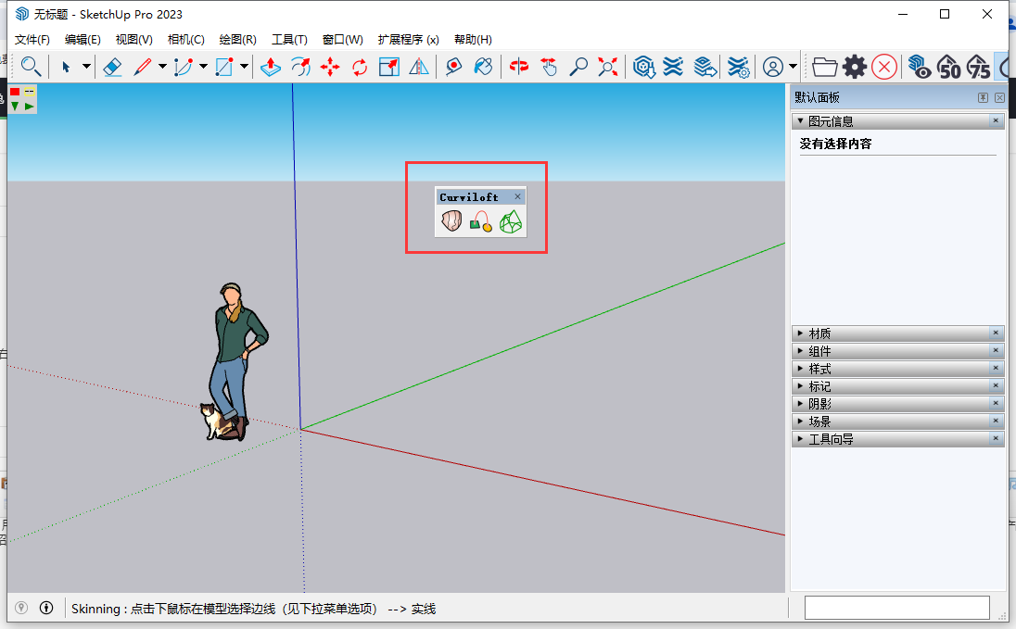The image size is (1016, 629).
Task: Click the measurements input field
Action: click(x=896, y=608)
